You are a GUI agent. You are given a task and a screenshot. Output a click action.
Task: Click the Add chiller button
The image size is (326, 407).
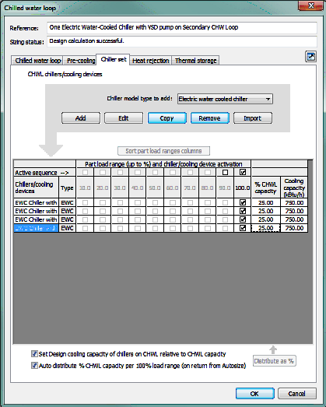[81, 118]
